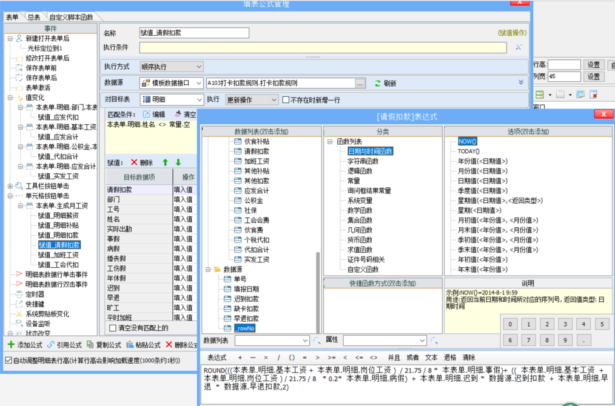Open the 属性 dropdown
Viewport: 615px width, 406px height.
point(422,341)
